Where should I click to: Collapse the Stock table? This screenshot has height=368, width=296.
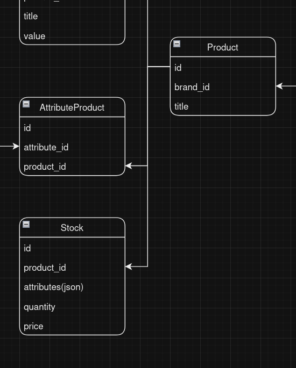(26, 225)
